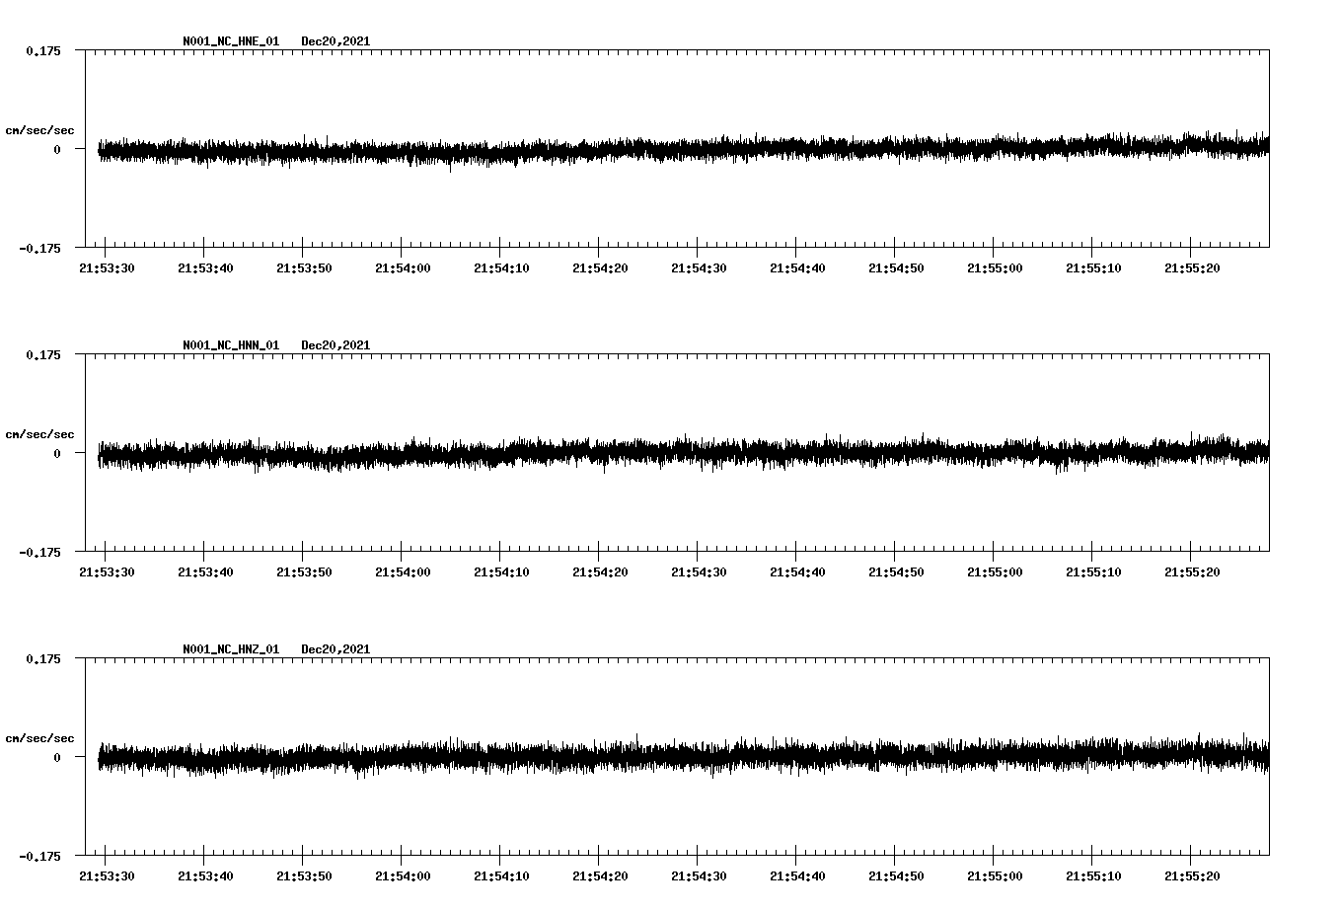Click the -0.175 lower limit on HNZ axis

pyautogui.click(x=39, y=856)
